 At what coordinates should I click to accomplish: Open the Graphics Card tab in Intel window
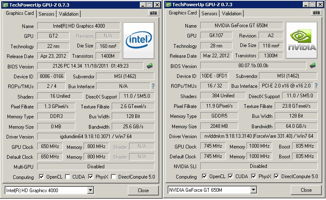(x=20, y=13)
